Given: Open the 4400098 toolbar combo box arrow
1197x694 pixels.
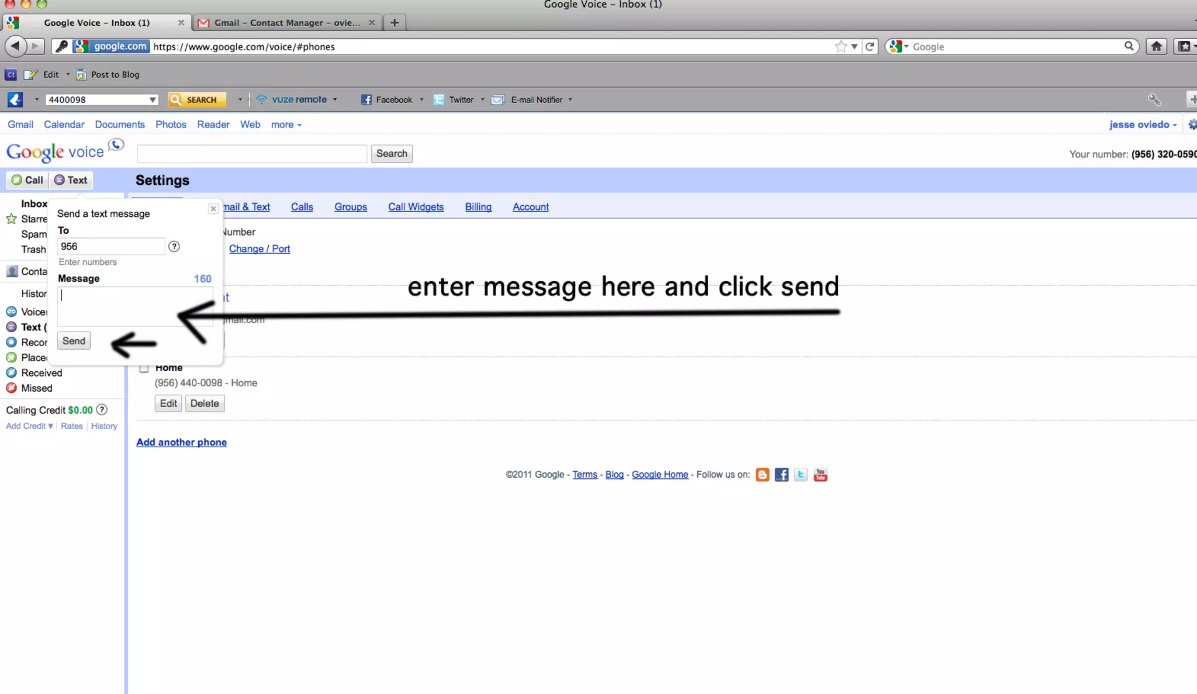Looking at the screenshot, I should pyautogui.click(x=153, y=100).
